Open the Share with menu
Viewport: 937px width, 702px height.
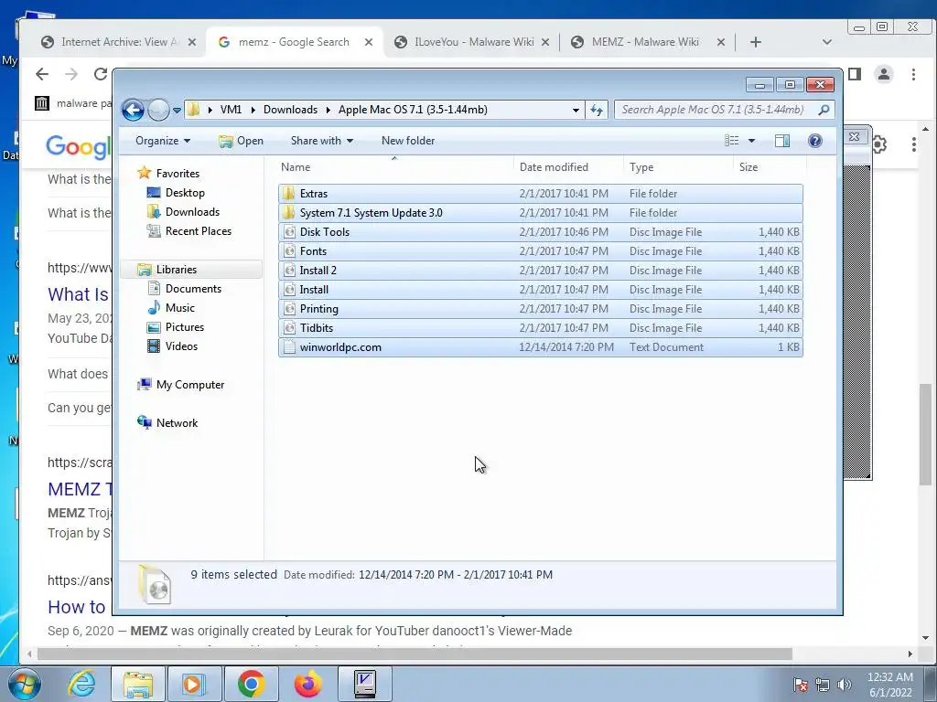click(321, 141)
